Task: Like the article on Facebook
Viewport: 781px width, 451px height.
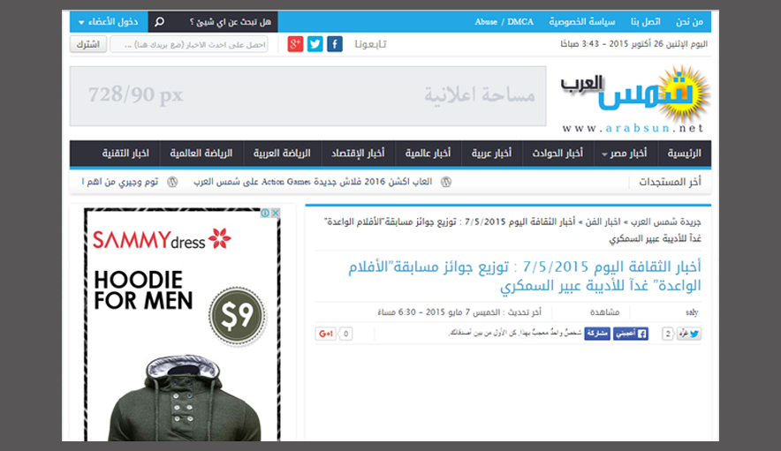Action: 631,334
